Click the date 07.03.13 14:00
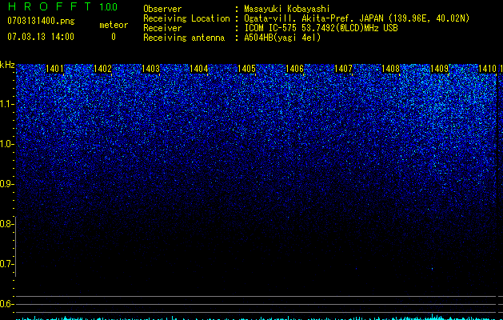Viewport: 503px width, 320px height. pyautogui.click(x=41, y=37)
